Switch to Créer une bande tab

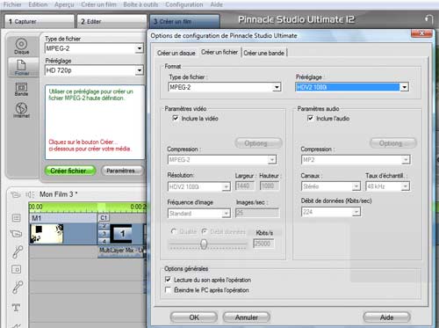click(x=264, y=53)
